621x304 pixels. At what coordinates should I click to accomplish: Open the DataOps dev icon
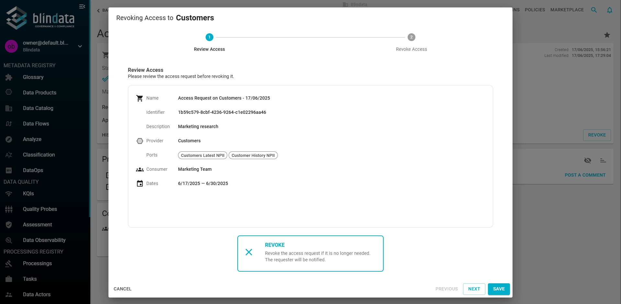coord(9,170)
